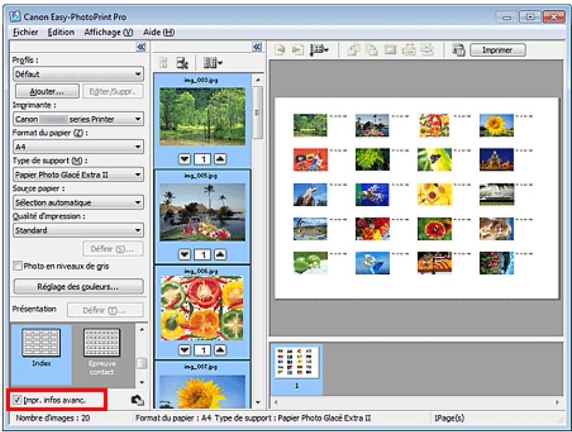Click the Imprimer button
Screen dimensions: 572x432
pos(497,50)
